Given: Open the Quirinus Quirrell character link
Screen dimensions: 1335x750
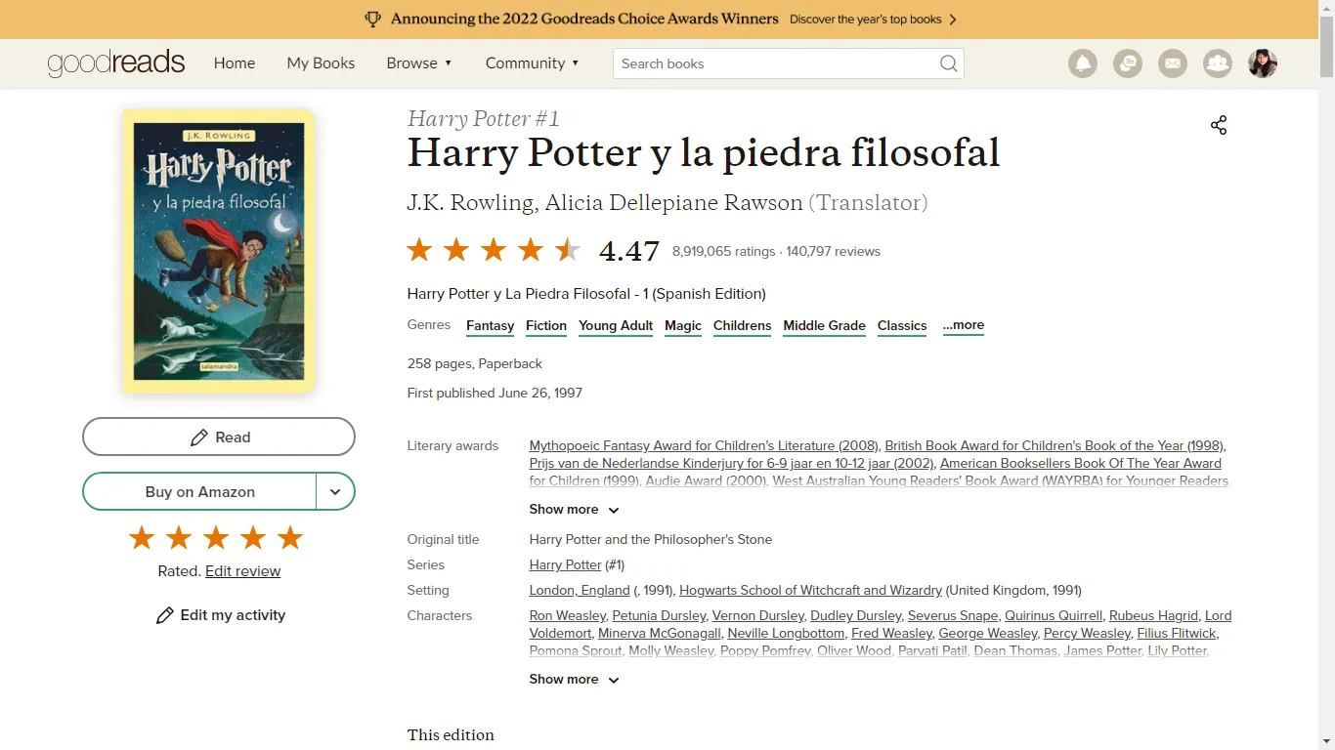Looking at the screenshot, I should (1054, 615).
